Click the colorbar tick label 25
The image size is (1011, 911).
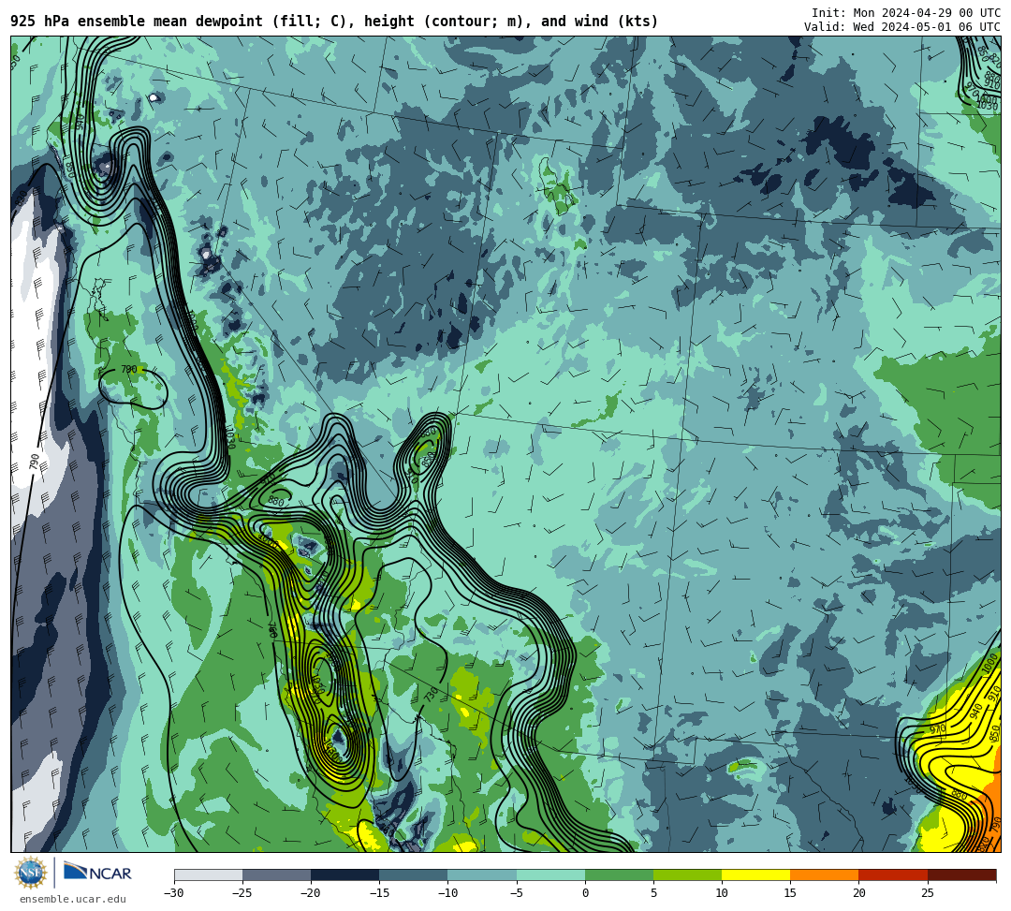click(927, 893)
